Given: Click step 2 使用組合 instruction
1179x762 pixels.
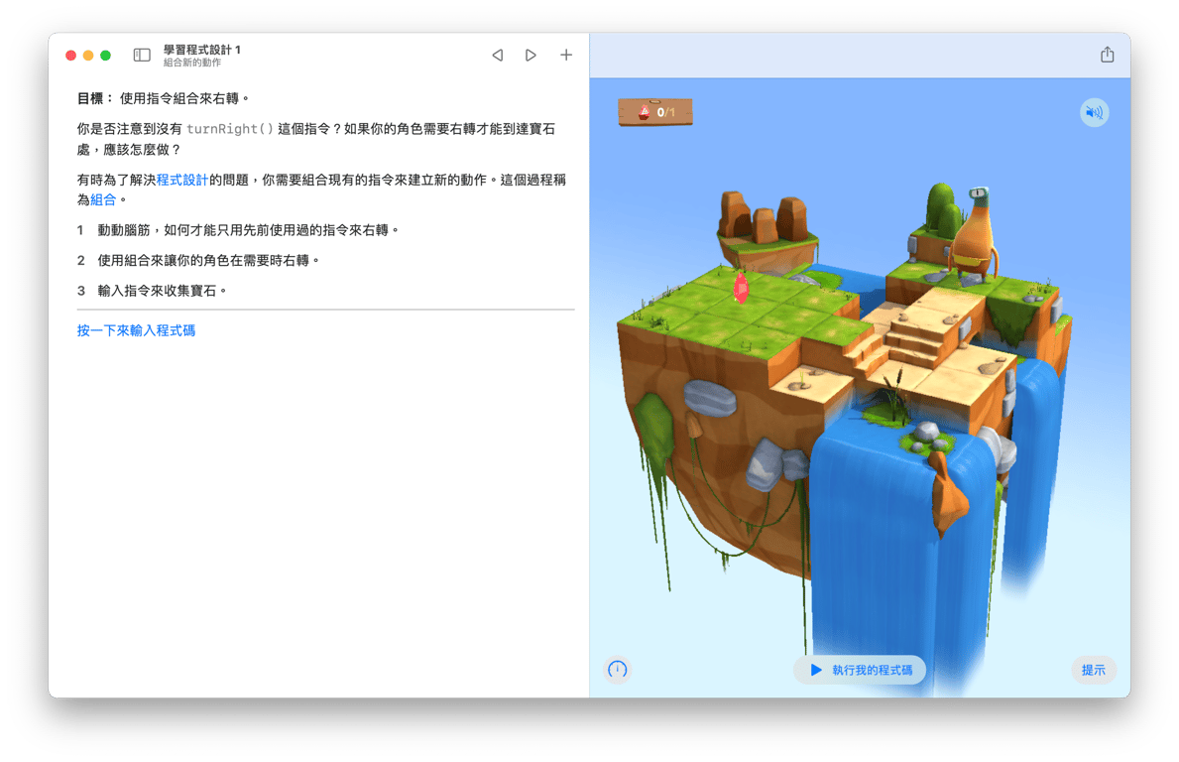Looking at the screenshot, I should [198, 260].
